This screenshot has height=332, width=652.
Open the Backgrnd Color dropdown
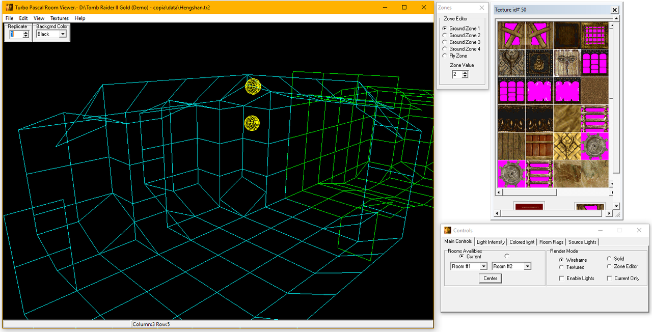click(63, 34)
